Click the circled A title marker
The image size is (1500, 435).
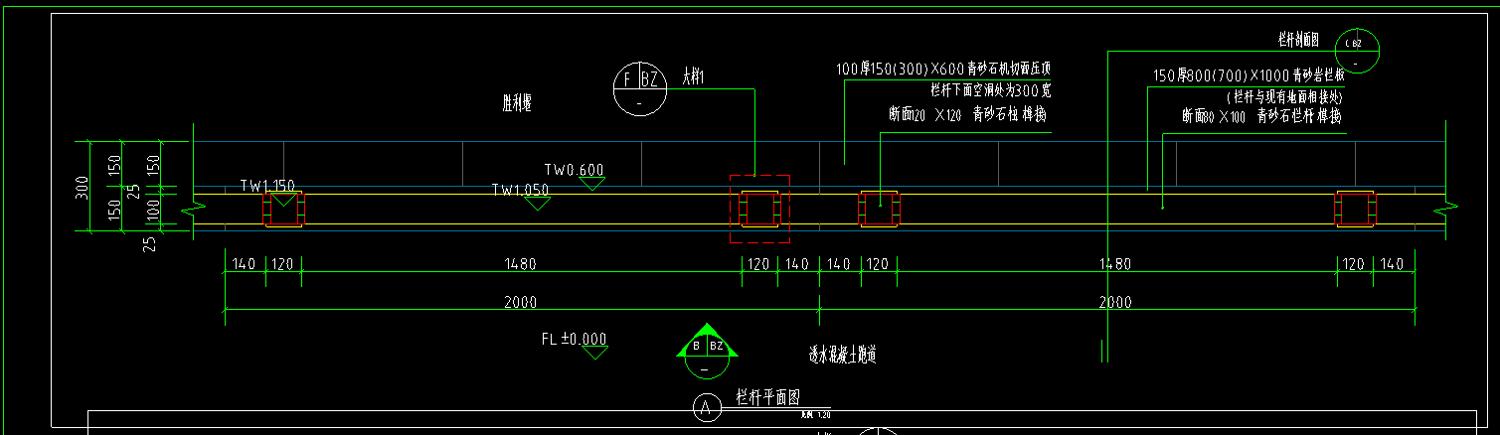706,406
